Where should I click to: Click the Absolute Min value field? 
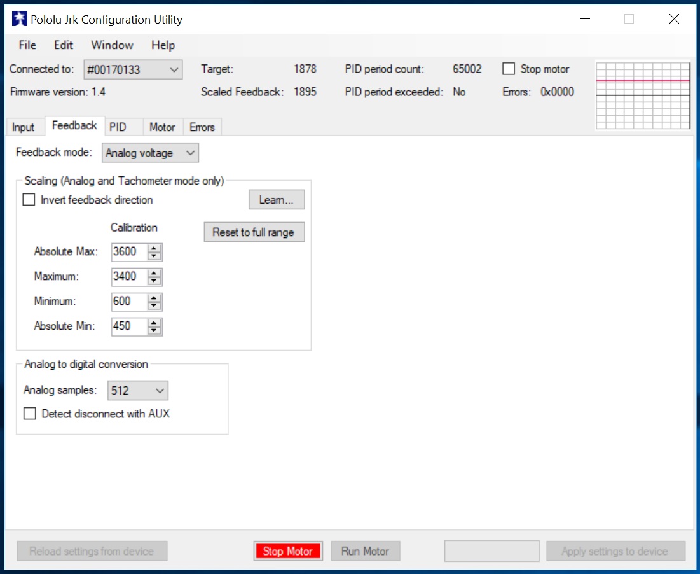point(129,326)
